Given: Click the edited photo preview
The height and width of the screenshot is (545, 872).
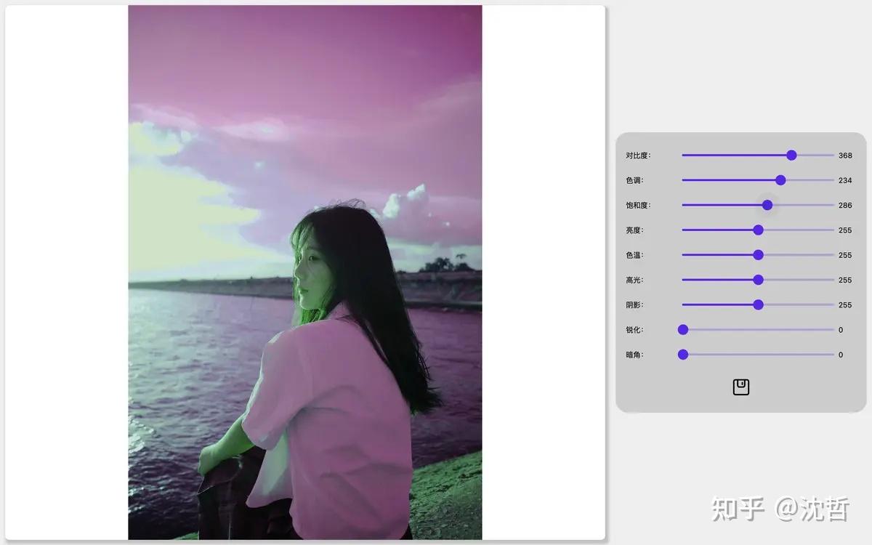Looking at the screenshot, I should [x=305, y=272].
